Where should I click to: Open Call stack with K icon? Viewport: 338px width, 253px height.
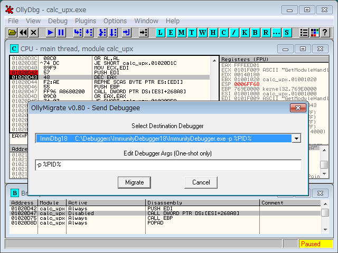pos(245,33)
